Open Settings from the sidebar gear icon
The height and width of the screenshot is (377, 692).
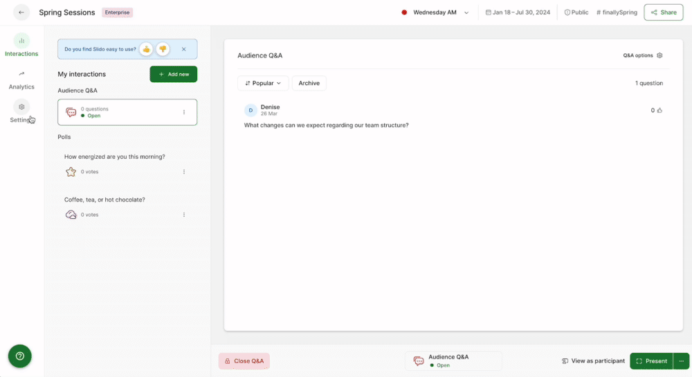tap(21, 108)
